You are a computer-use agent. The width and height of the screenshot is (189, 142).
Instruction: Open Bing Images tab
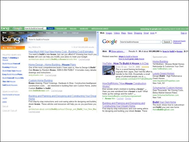(x=12, y=33)
